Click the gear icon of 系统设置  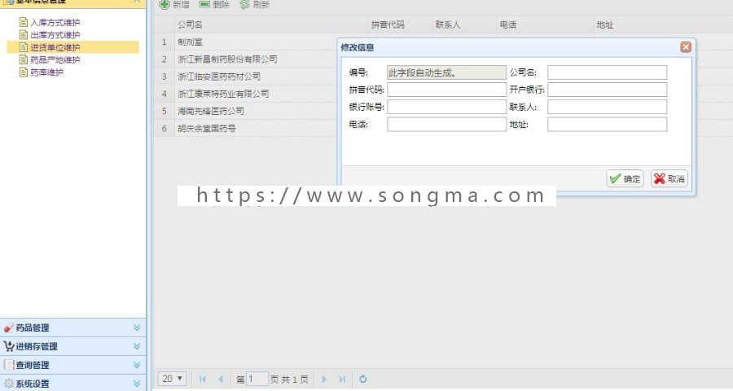tap(8, 384)
